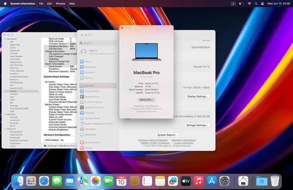Click Storage Settings button
Viewport: 293px width, 190px height.
197,125
